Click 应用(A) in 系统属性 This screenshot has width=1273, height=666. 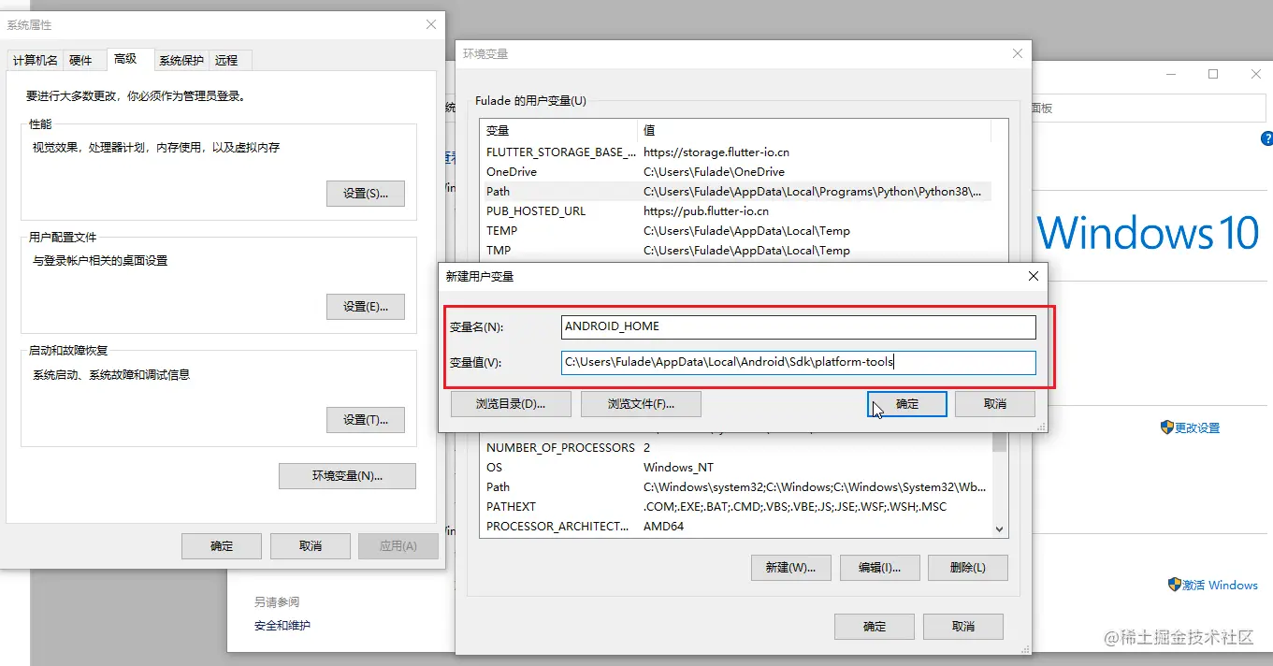(398, 546)
